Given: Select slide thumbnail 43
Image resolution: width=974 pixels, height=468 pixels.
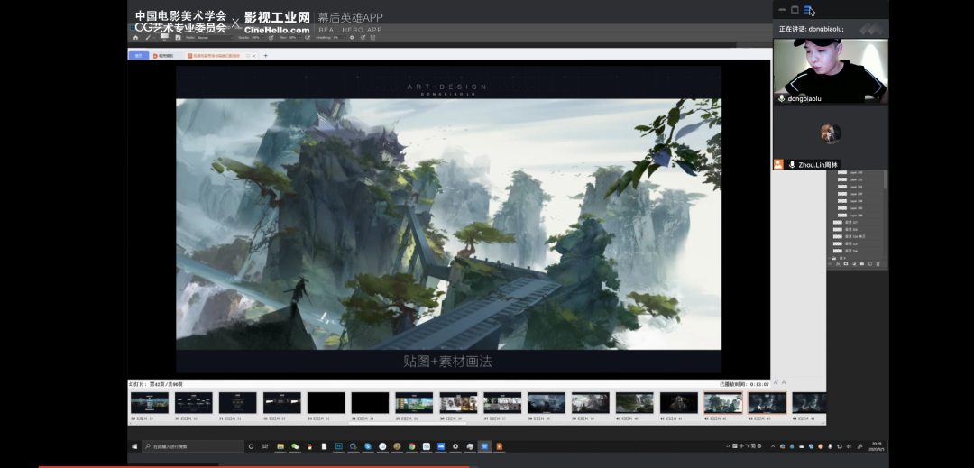Looking at the screenshot, I should 767,403.
